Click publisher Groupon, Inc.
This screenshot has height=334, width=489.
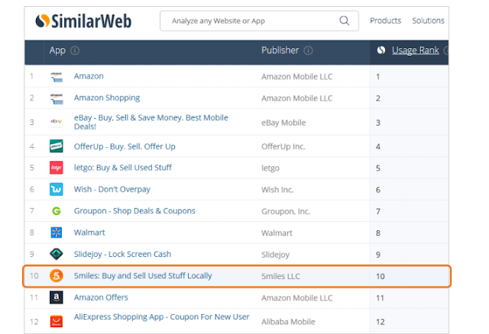286,212
